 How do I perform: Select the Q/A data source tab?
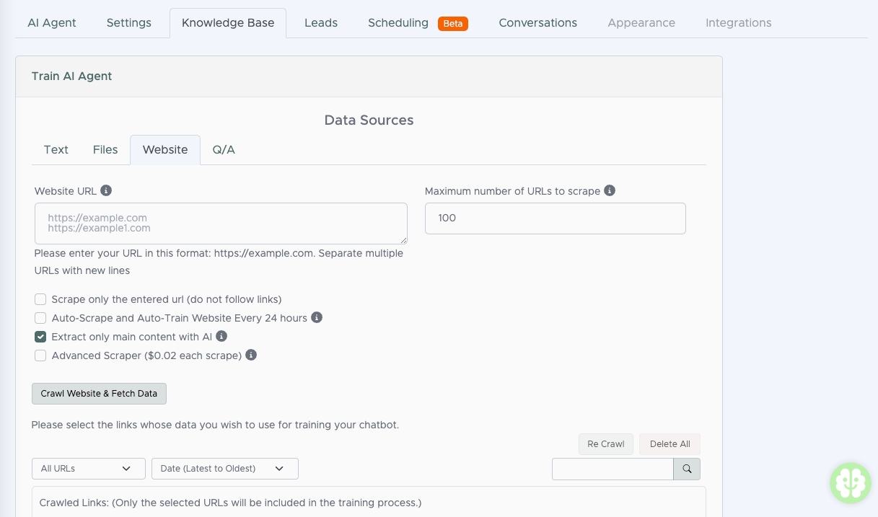click(x=224, y=150)
